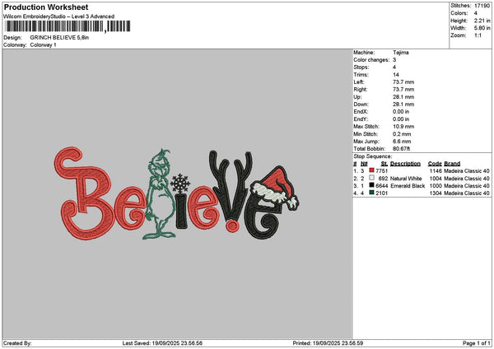Click the Down value 28.1 mm

[403, 105]
